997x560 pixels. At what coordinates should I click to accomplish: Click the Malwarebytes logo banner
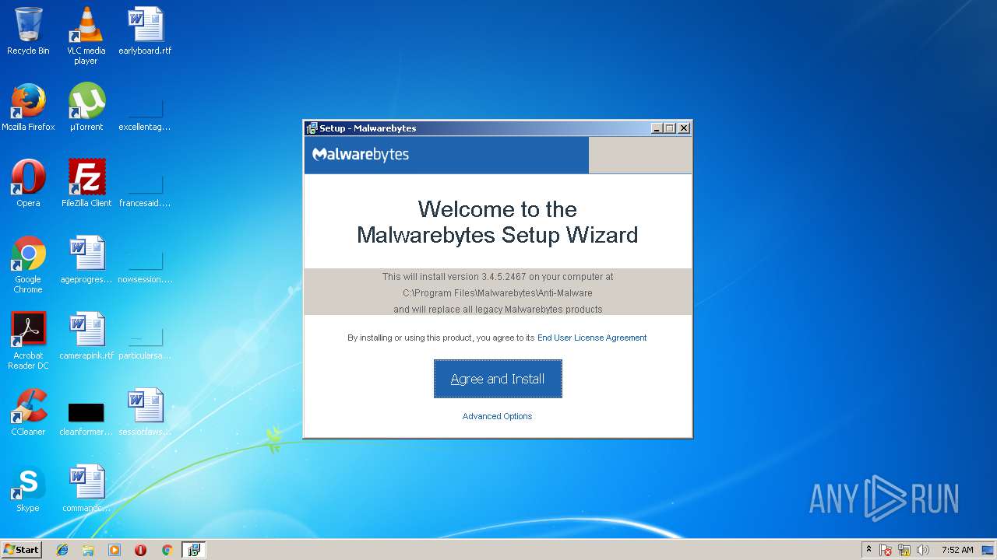pyautogui.click(x=446, y=155)
